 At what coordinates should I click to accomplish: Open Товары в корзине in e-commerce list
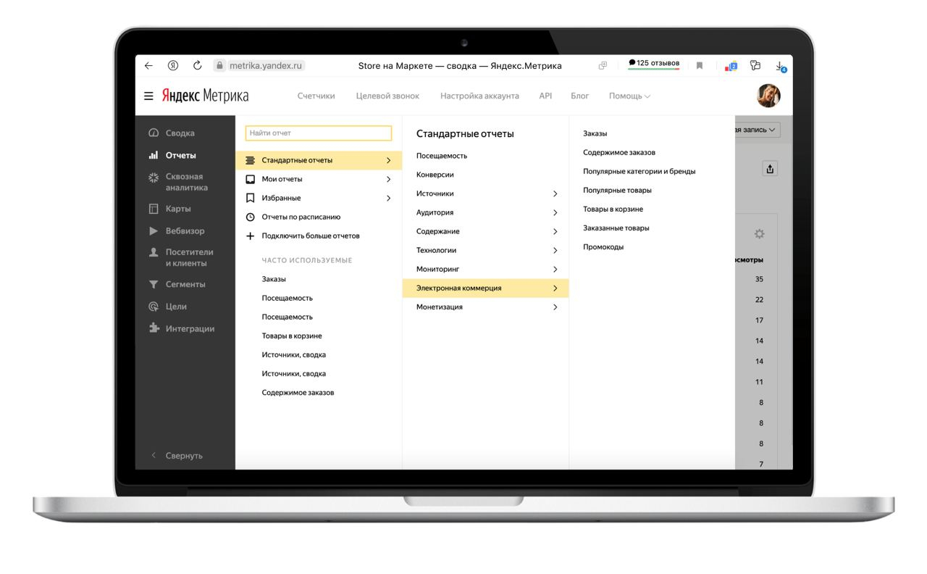click(613, 209)
